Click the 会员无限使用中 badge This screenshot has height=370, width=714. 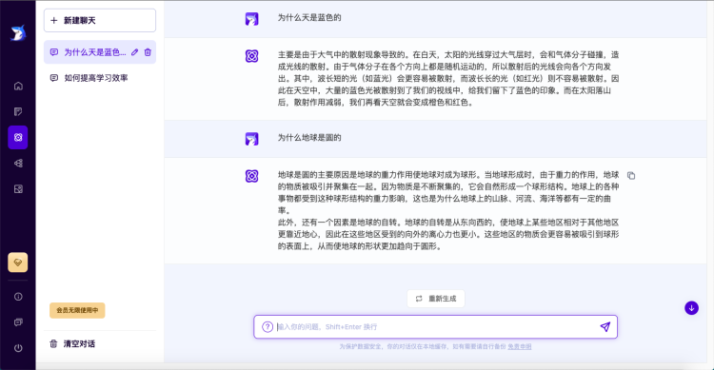click(77, 310)
